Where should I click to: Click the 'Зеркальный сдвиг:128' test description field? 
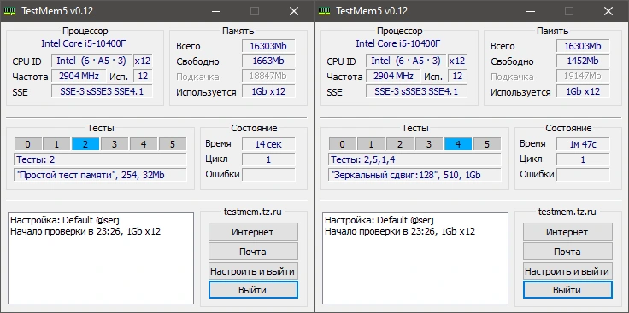tap(414, 175)
